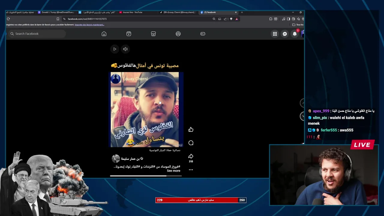Screen dimensions: 384x216
Task: Open Facebook Marketplace icon
Action: 153,34
